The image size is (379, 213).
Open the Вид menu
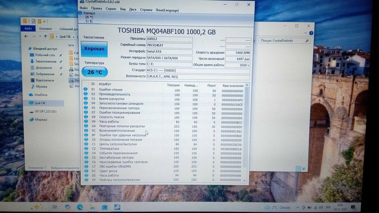coord(123,9)
